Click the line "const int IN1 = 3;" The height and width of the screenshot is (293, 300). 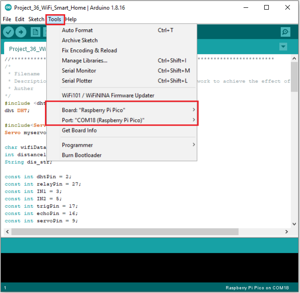tap(33, 192)
